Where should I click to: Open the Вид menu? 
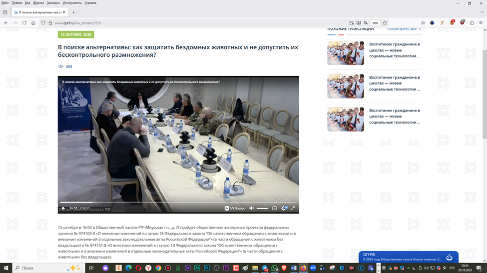click(27, 3)
